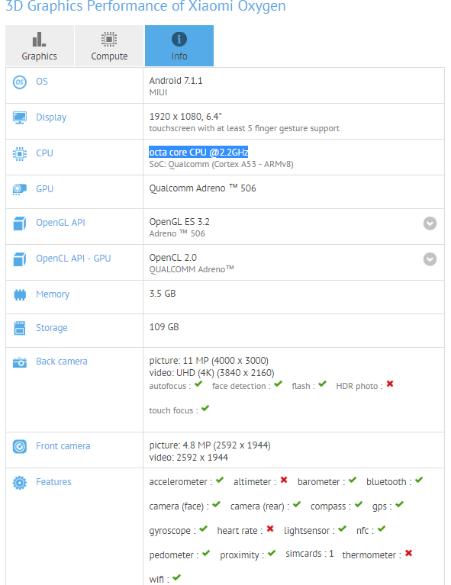Open the Compute tab
451x585 pixels.
point(109,46)
